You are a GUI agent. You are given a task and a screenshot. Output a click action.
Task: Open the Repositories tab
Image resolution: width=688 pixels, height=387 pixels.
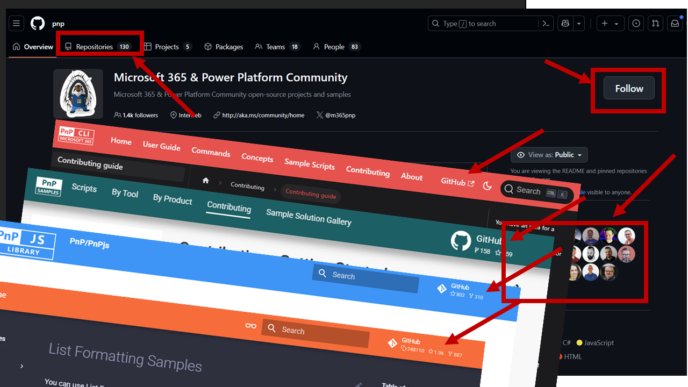pyautogui.click(x=98, y=47)
